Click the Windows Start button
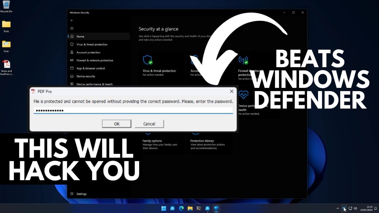Screen dimensions: 379x213 tap(164, 208)
